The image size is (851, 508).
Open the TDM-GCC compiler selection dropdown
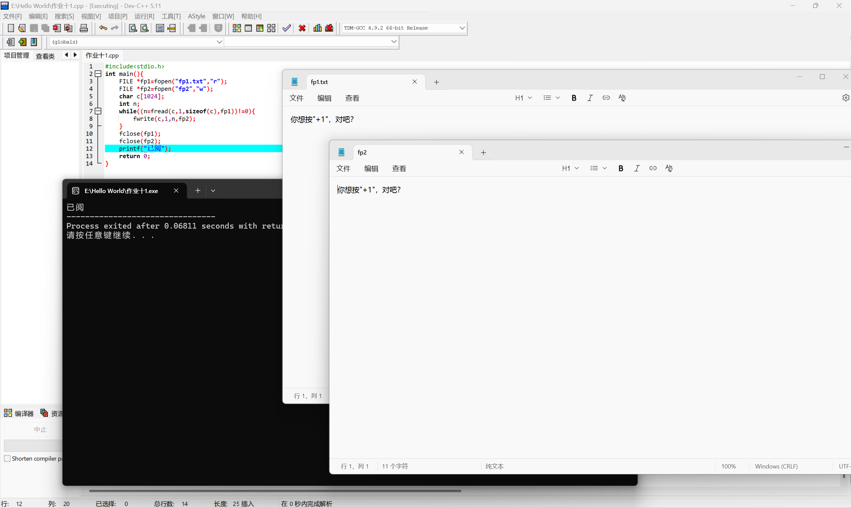(462, 28)
